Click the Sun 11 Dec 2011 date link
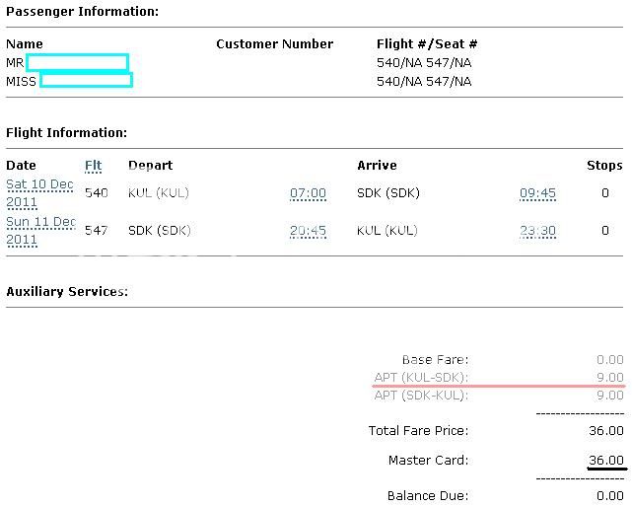 point(39,230)
